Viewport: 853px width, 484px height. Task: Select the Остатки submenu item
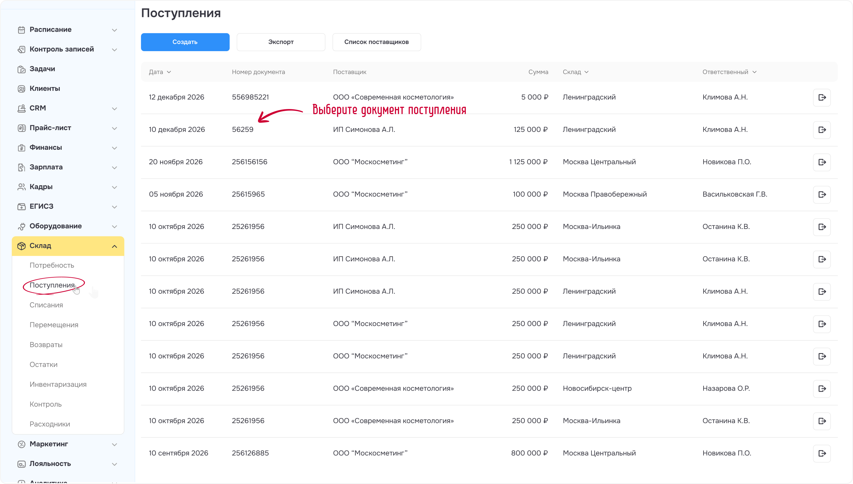[x=44, y=364]
